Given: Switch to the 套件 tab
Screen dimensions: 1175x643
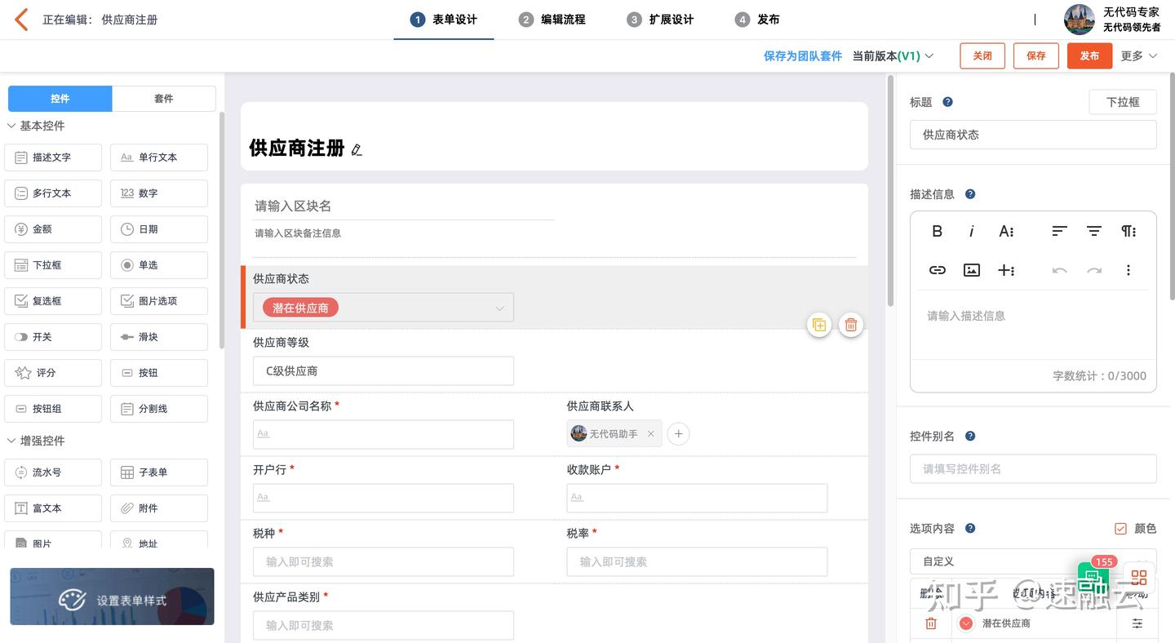Looking at the screenshot, I should [x=164, y=98].
